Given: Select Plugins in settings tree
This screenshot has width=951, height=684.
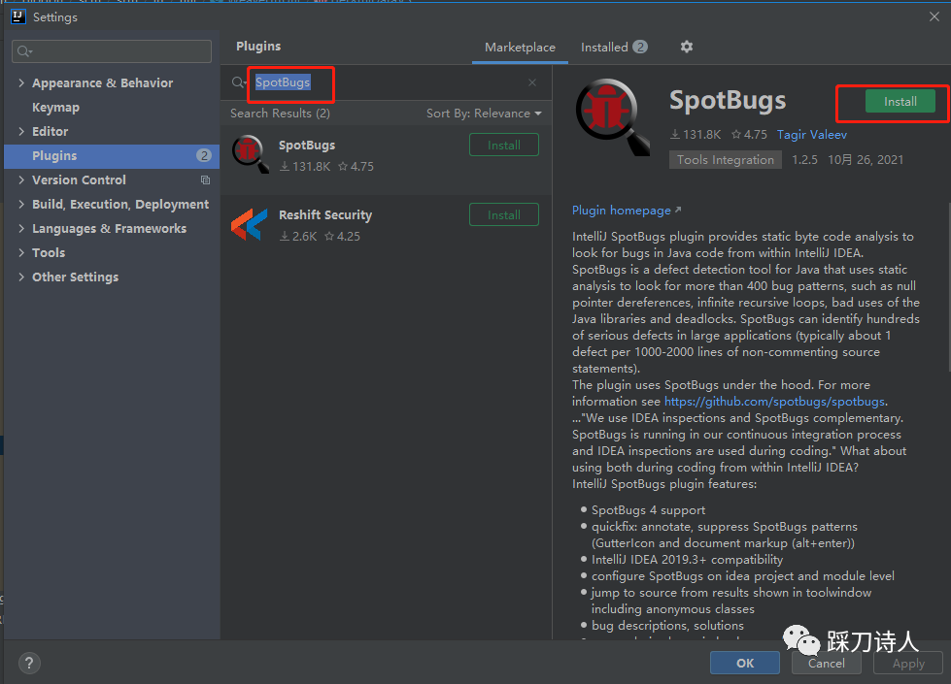Looking at the screenshot, I should (x=112, y=155).
